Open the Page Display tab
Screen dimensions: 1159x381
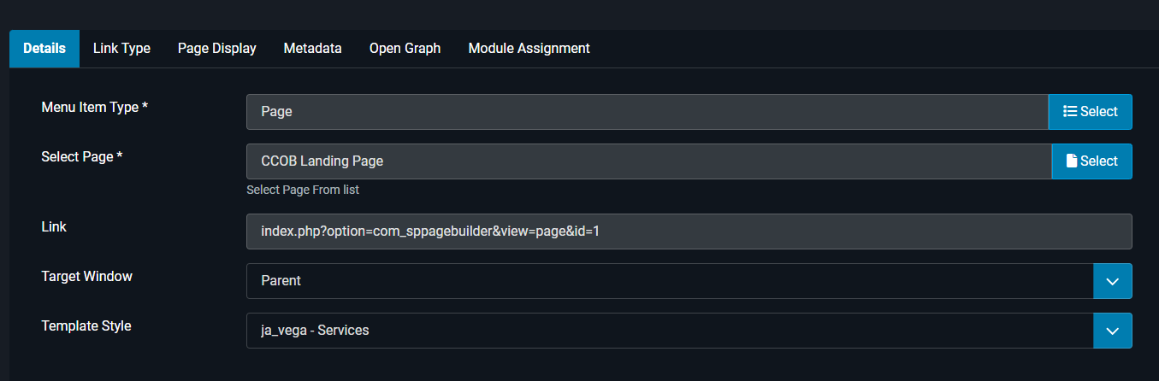tap(217, 49)
